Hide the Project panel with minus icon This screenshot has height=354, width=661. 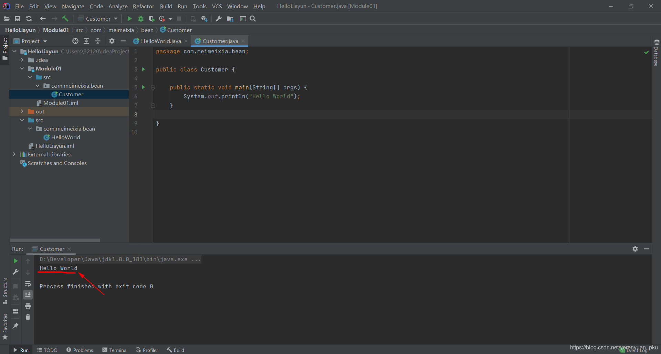pos(123,41)
